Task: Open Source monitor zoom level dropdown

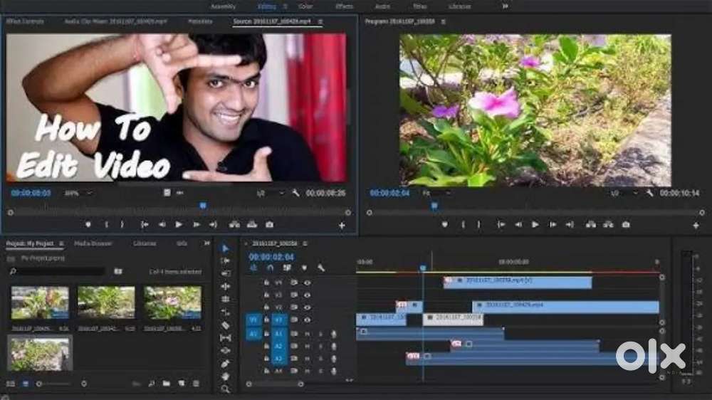Action: [78, 193]
